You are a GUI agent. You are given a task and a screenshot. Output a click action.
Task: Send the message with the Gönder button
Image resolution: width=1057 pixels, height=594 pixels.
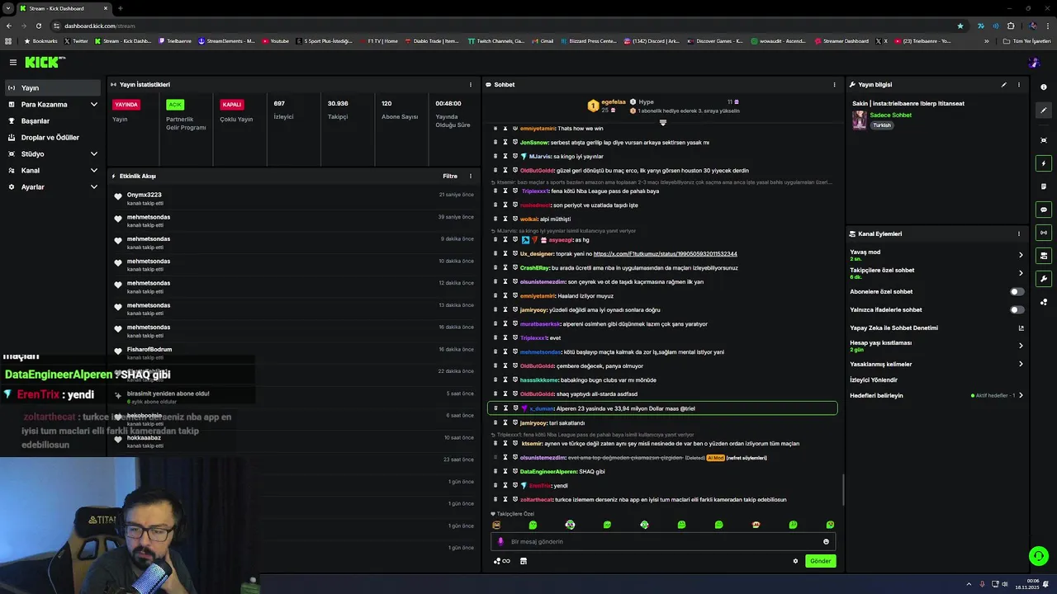[x=821, y=561]
